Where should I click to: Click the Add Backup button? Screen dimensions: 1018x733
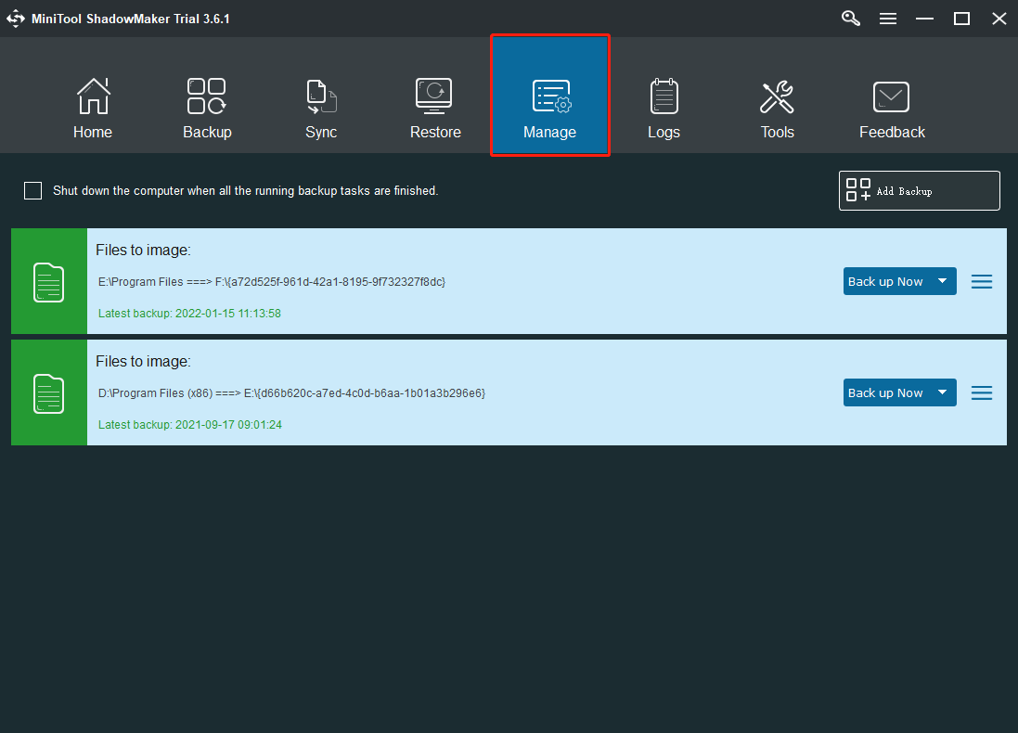pos(918,190)
